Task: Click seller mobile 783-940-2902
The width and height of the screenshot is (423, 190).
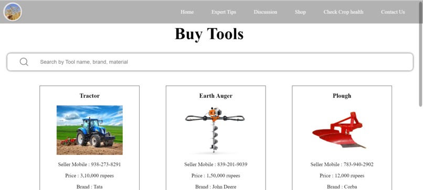Action: pos(342,164)
